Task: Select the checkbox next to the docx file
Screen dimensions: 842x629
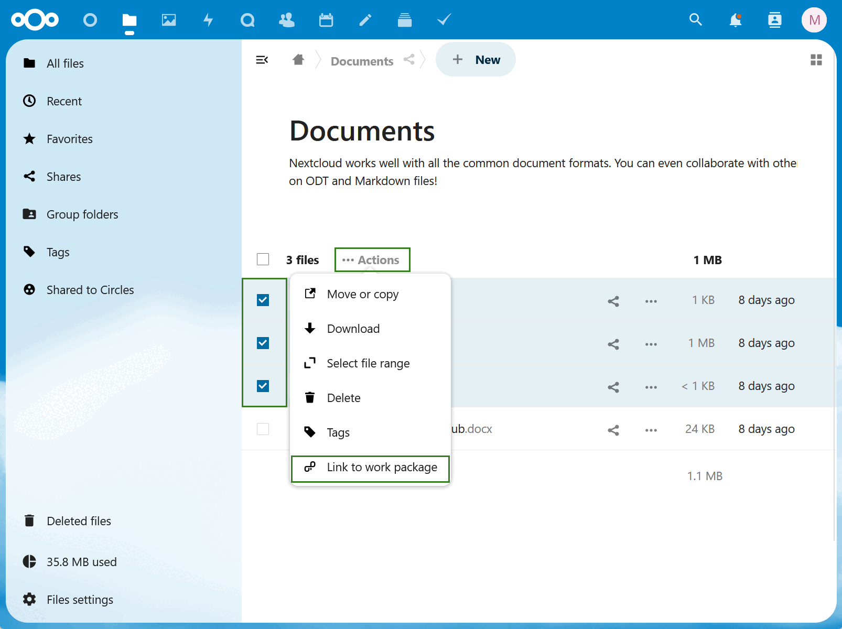Action: 263,429
